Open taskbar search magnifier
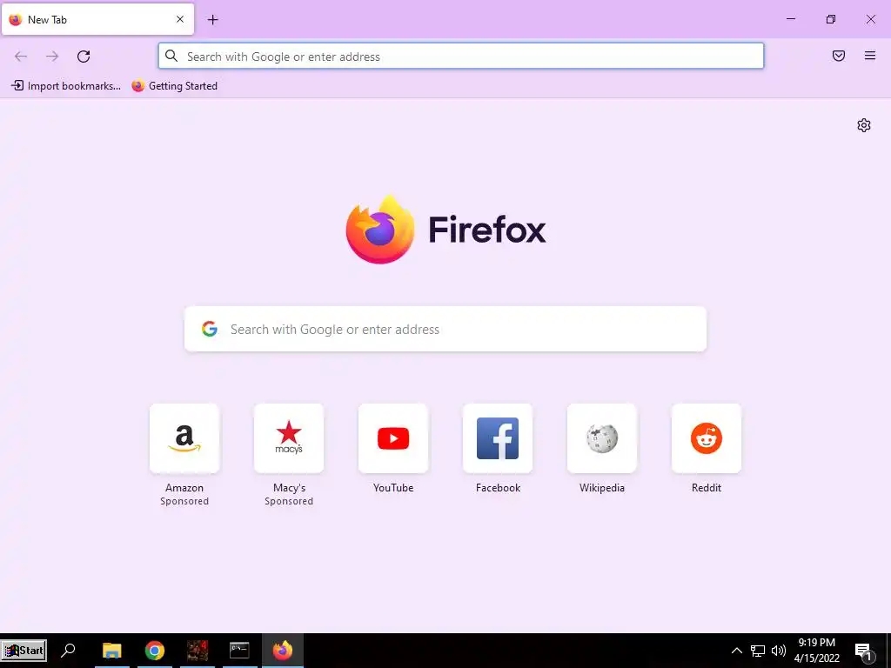 (x=68, y=650)
